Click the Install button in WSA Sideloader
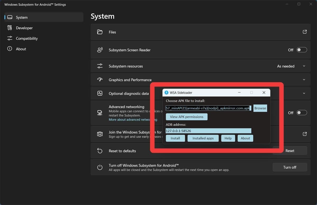317x205 pixels. (x=175, y=138)
